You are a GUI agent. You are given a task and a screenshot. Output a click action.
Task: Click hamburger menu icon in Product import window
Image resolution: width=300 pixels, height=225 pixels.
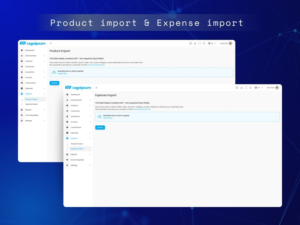51,43
